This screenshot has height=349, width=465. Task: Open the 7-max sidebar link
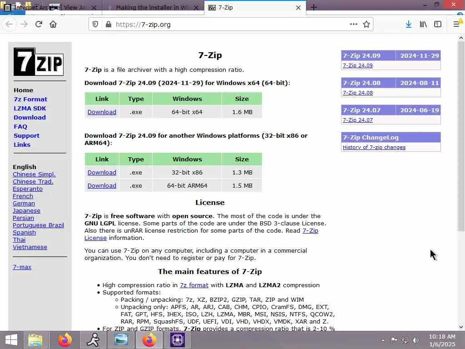22,267
